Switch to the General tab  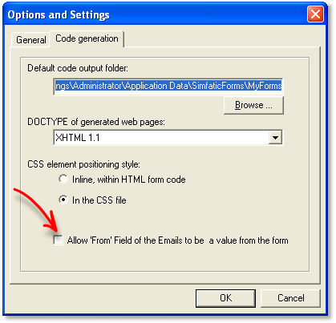30,40
